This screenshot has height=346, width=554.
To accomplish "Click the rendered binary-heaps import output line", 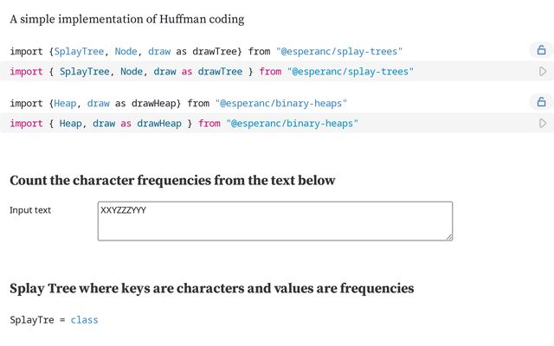I will click(178, 104).
